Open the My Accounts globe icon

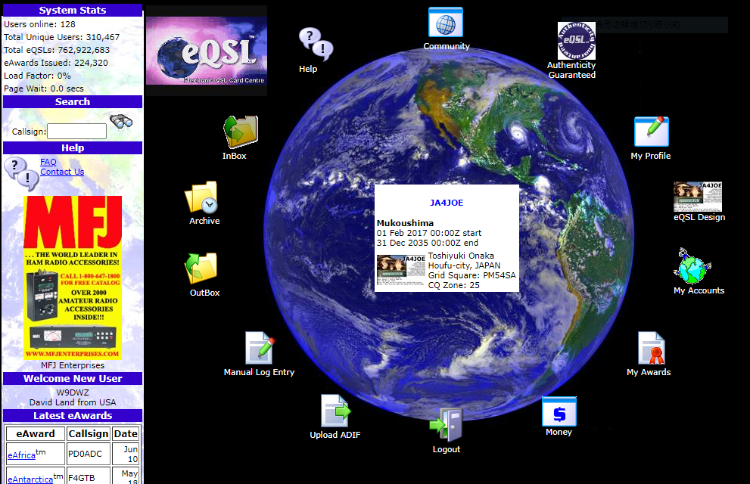point(692,266)
